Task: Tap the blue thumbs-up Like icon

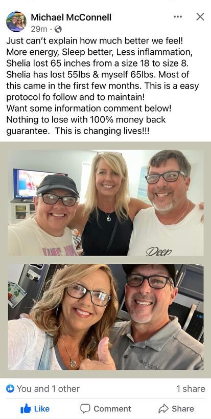Action: 26,409
